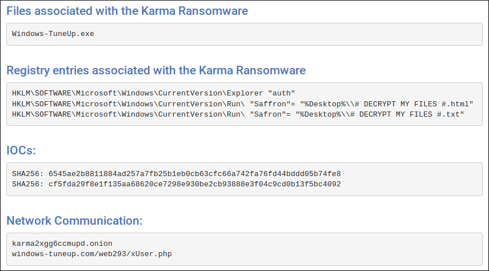
Task: Click the Registry entries associated heading
Action: click(156, 70)
